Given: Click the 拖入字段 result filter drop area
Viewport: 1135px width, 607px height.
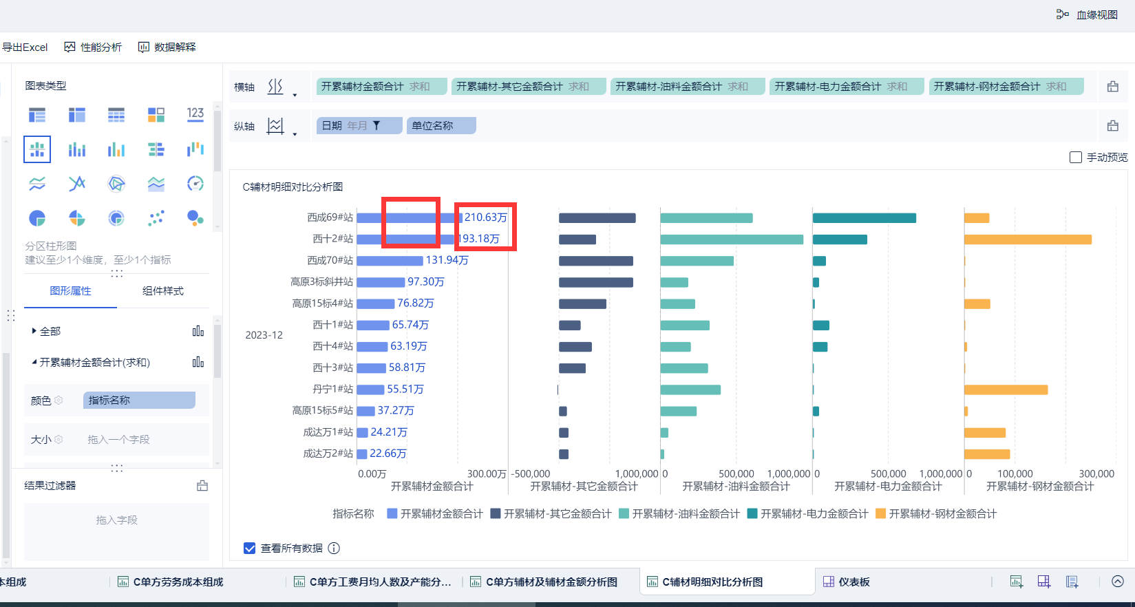Looking at the screenshot, I should [x=117, y=531].
